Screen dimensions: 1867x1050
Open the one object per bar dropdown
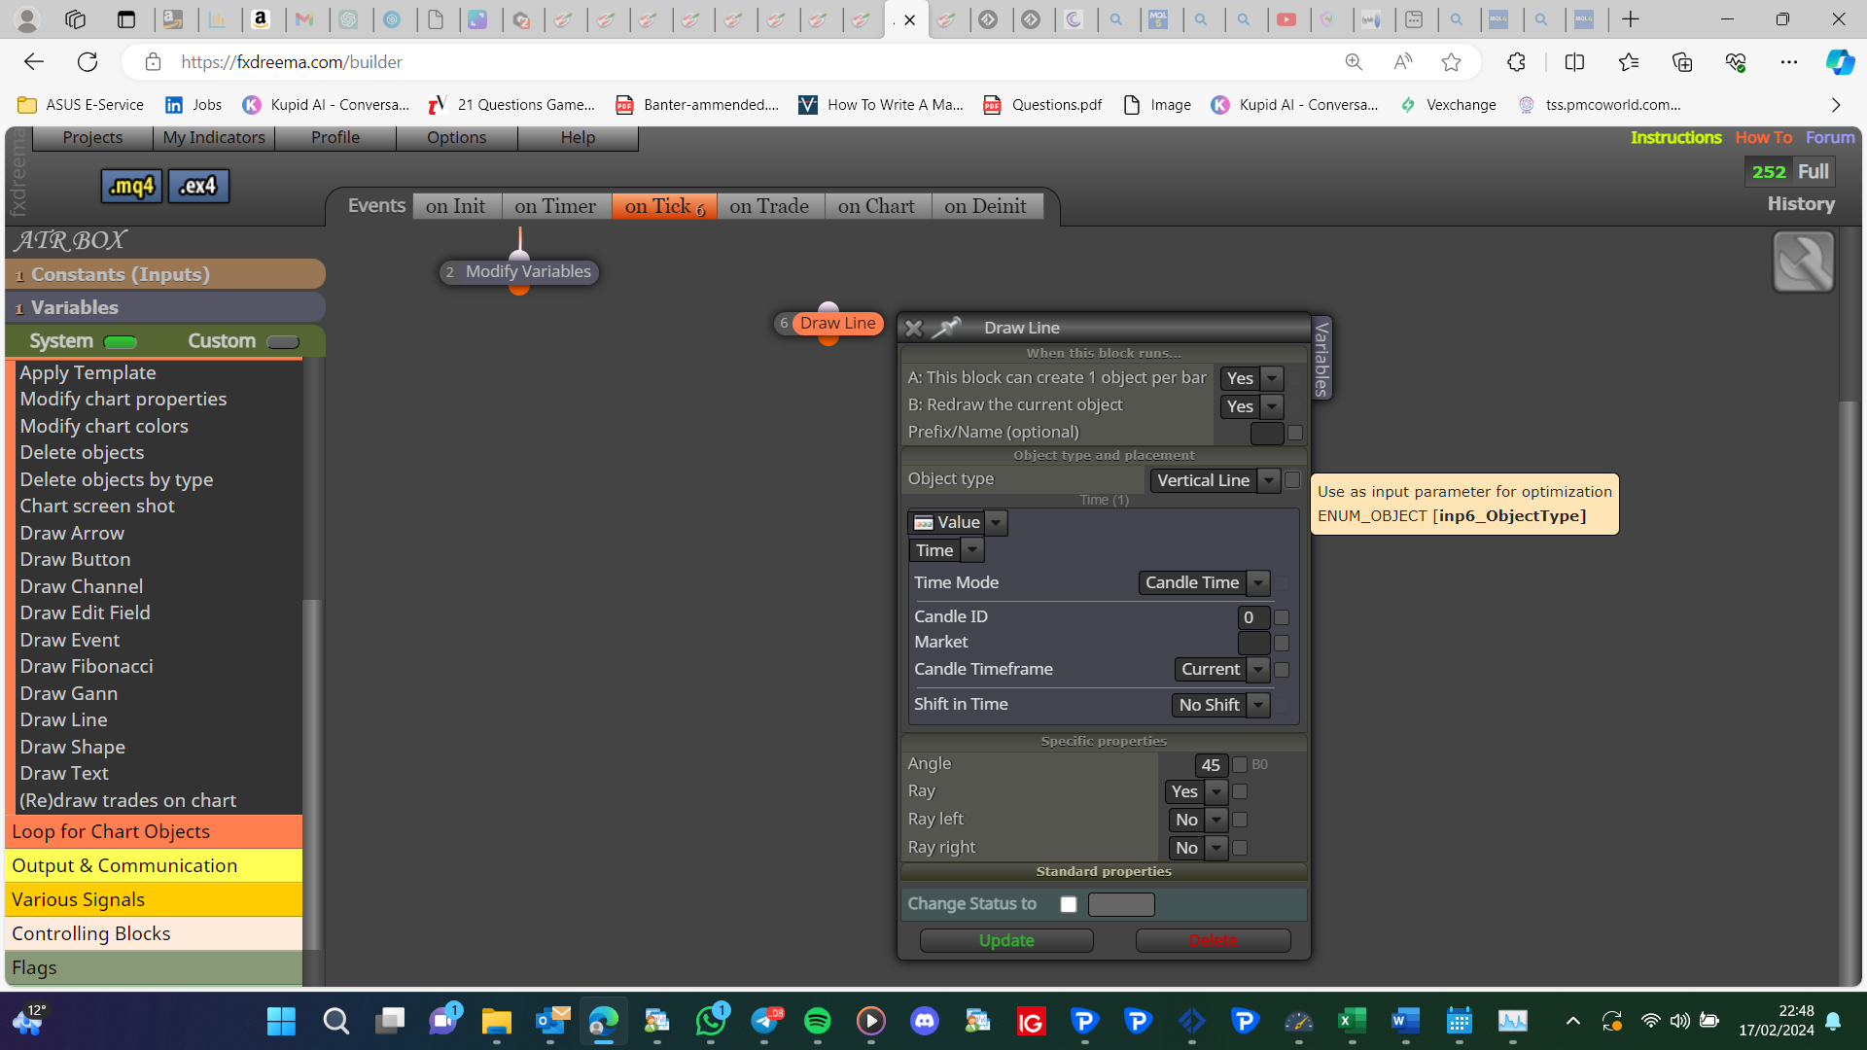1251,378
